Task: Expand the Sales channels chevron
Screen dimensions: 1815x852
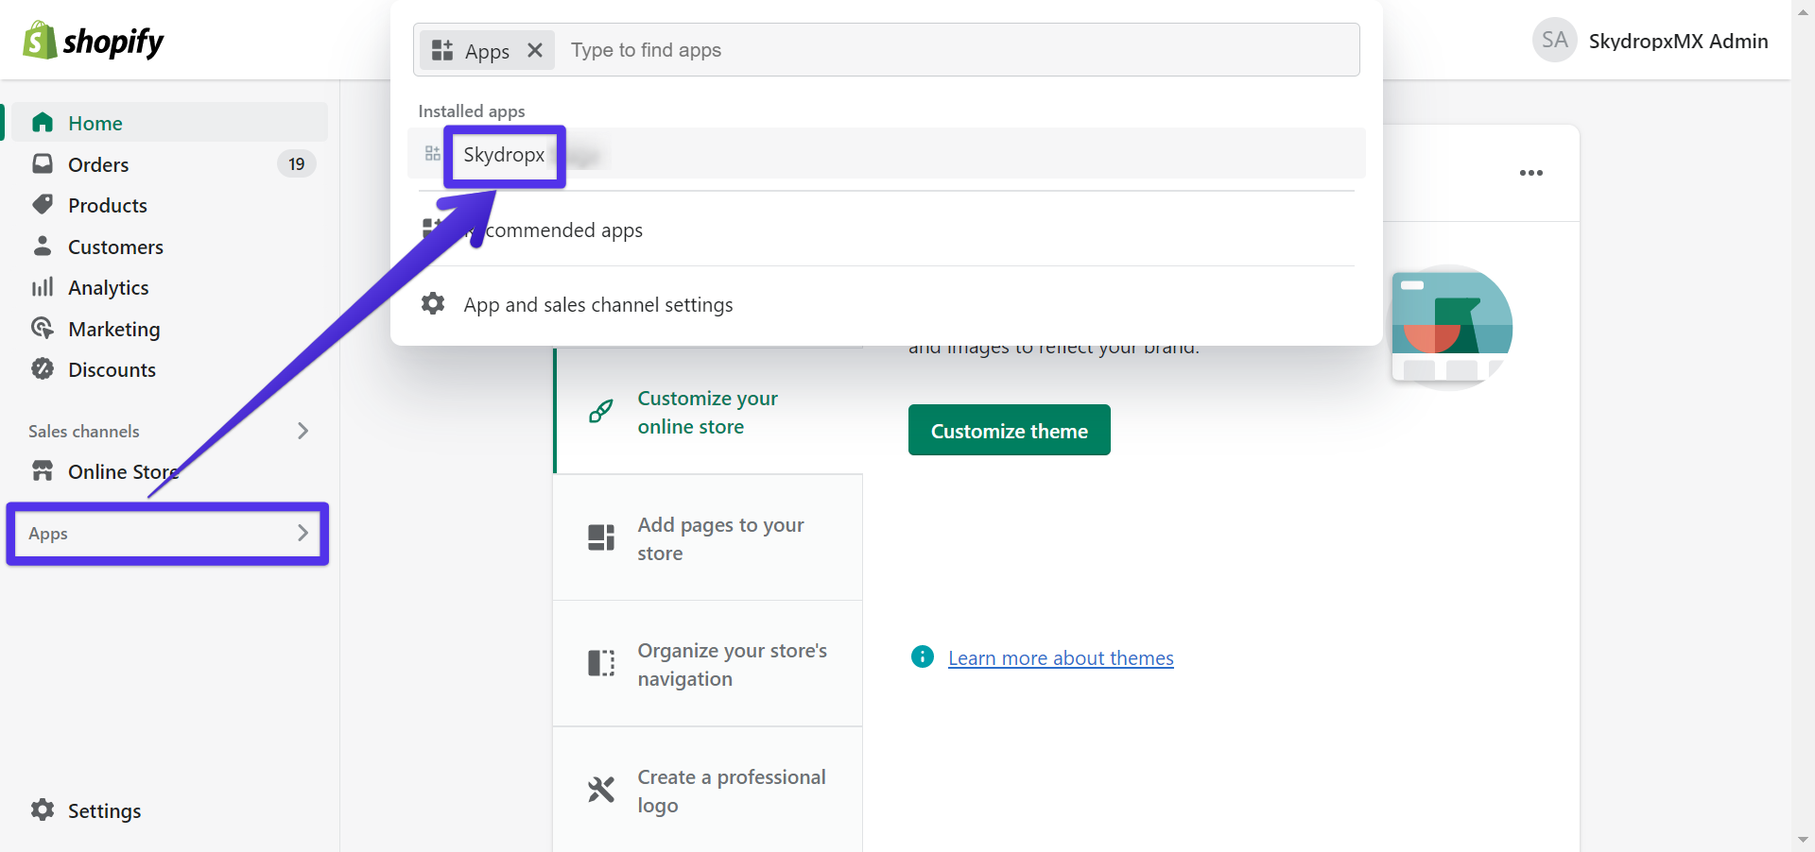Action: (x=302, y=431)
